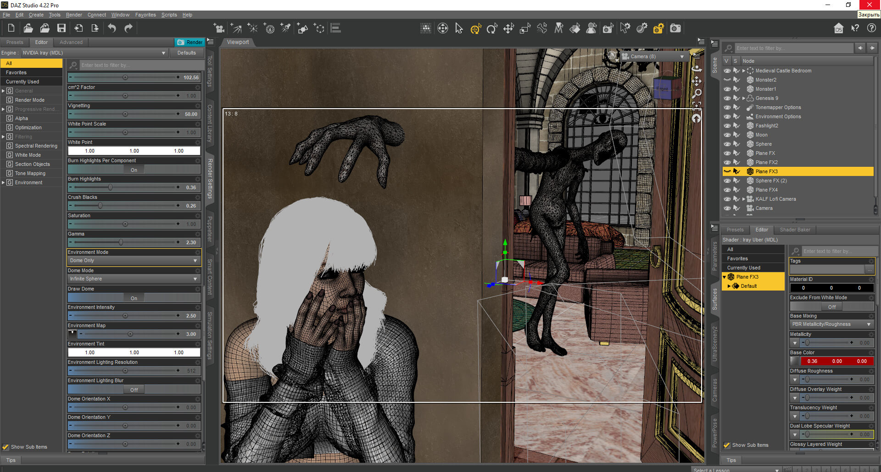Select the Translate move tool icon
This screenshot has width=881, height=472.
click(x=508, y=29)
